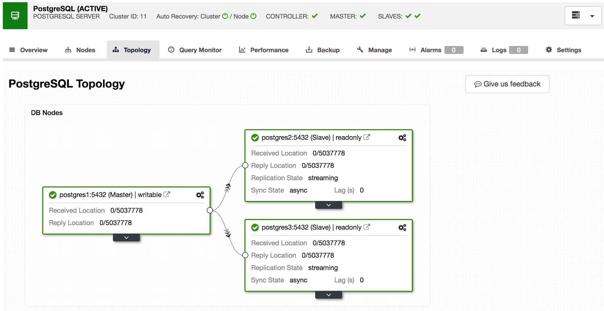Click postgres2 green status check icon

[255, 138]
